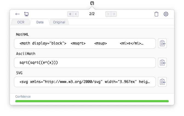Click inside the MathML text field

click(x=85, y=43)
